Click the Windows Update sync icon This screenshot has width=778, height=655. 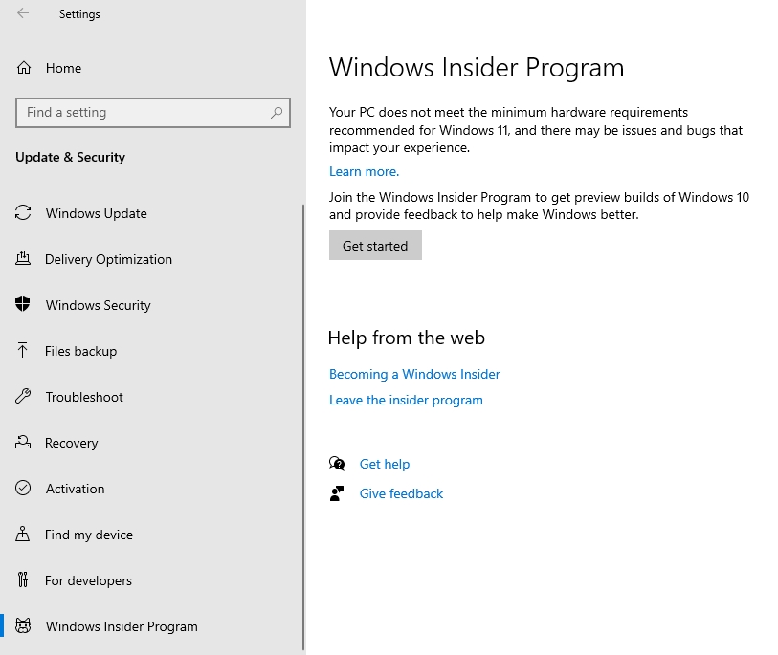click(x=24, y=213)
